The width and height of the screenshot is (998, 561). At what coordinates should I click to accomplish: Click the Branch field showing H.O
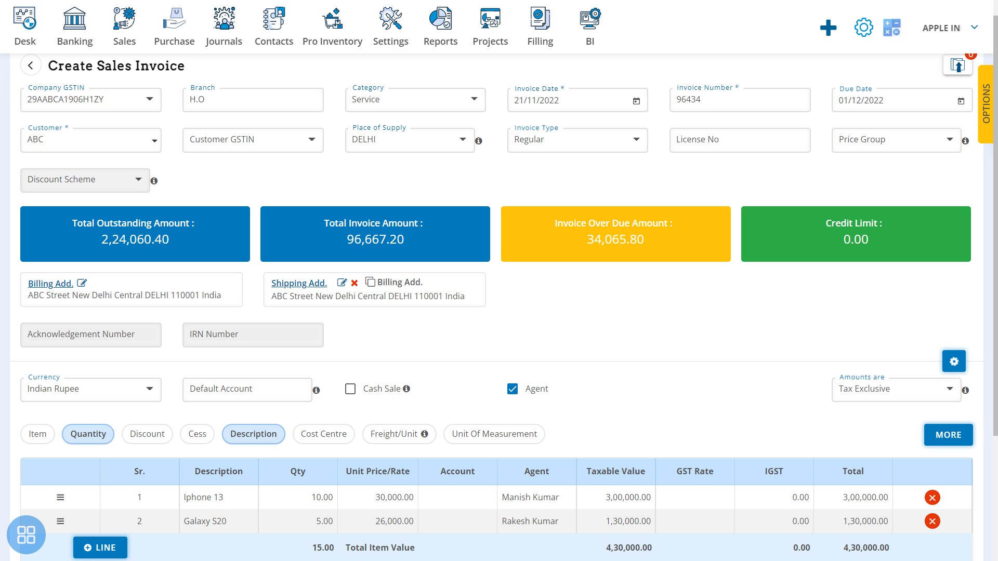253,100
